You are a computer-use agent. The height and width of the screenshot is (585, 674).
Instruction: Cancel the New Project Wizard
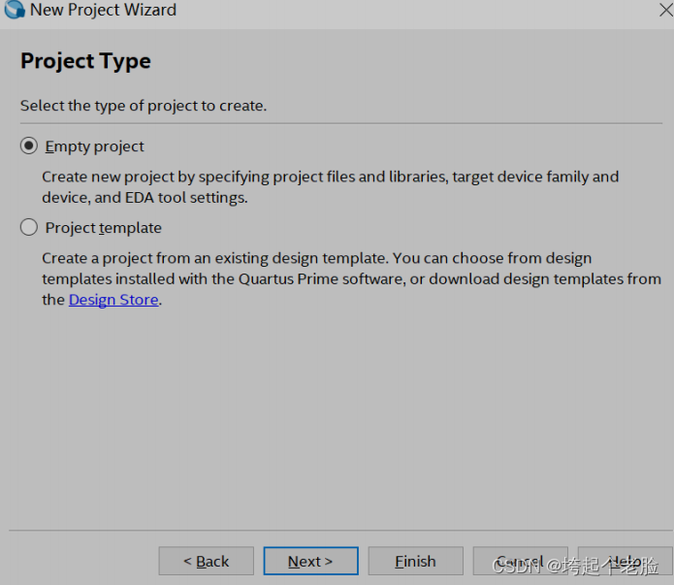pyautogui.click(x=521, y=561)
